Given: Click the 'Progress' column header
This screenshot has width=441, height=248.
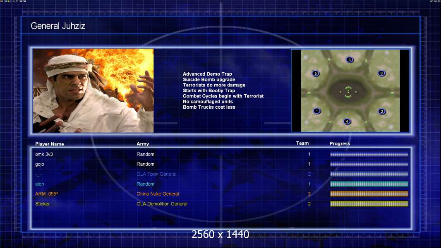Looking at the screenshot, I should (x=340, y=143).
